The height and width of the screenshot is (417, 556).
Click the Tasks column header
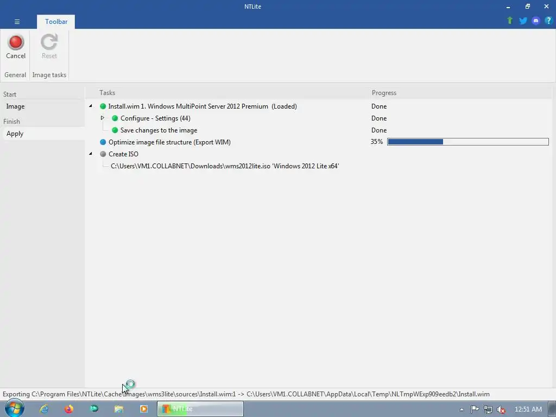[107, 93]
